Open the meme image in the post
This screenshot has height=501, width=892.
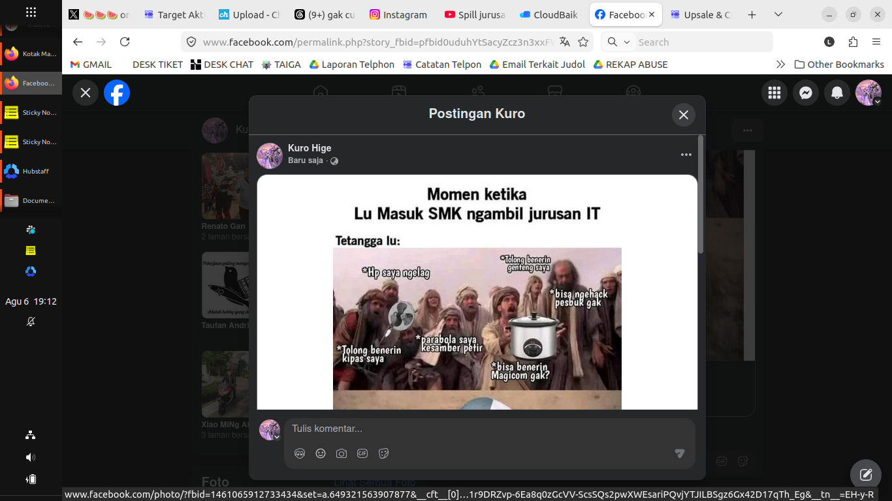pos(477,292)
